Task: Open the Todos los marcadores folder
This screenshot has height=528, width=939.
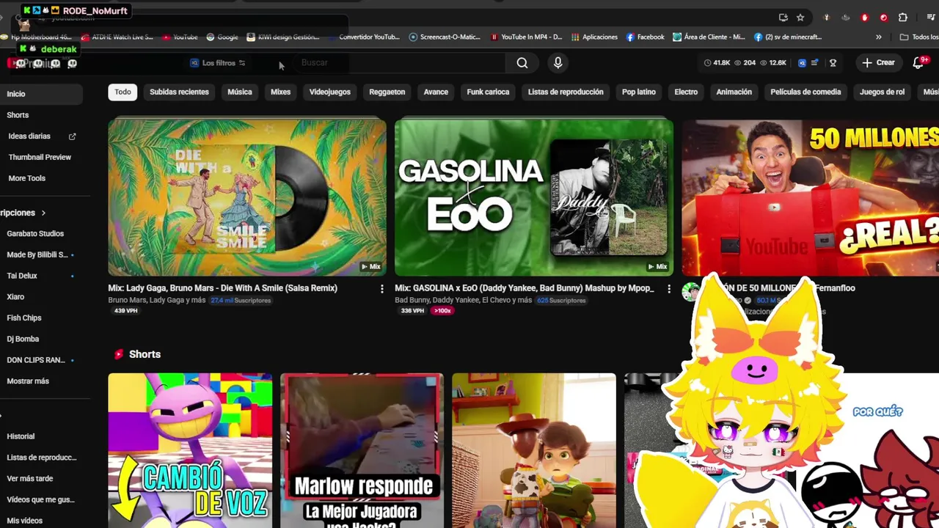Action: (x=919, y=37)
